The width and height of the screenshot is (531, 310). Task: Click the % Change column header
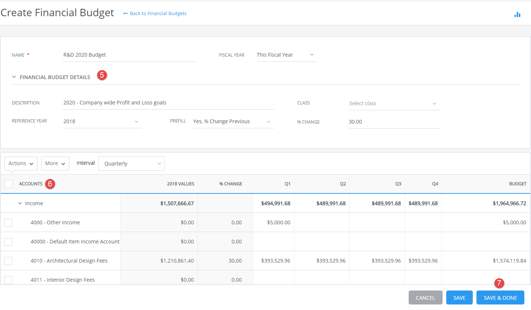point(231,184)
